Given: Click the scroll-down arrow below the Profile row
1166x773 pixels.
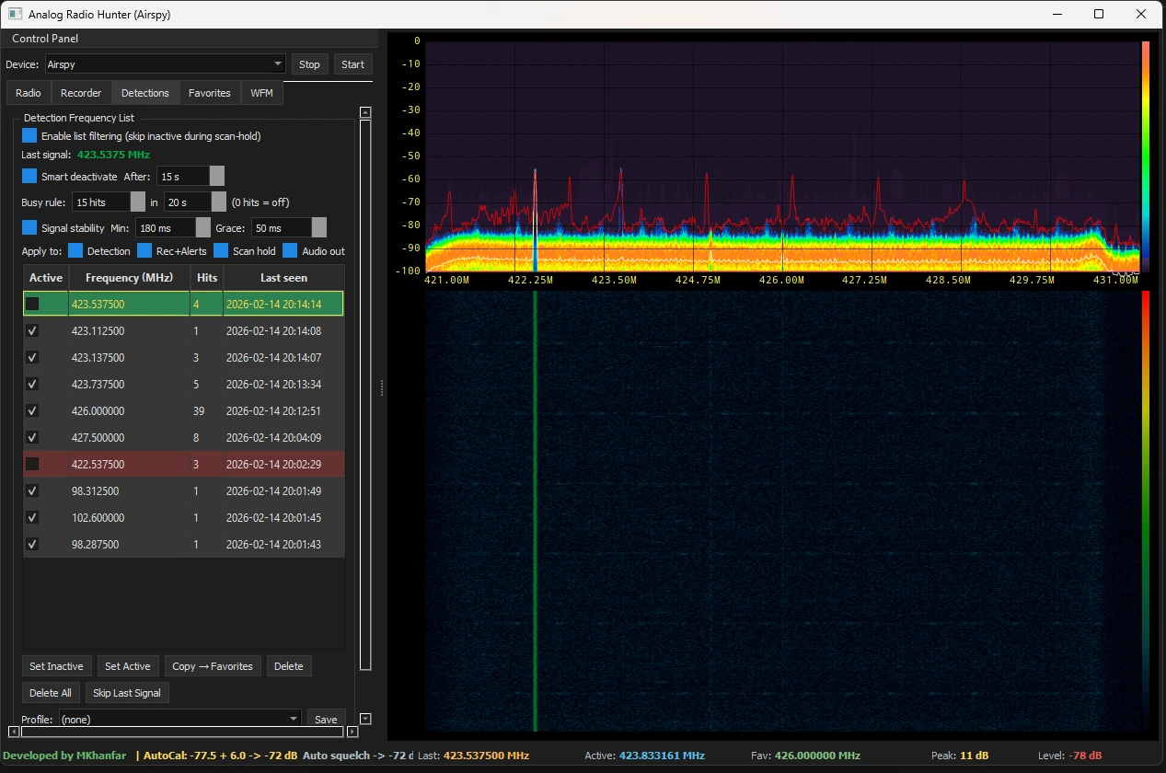Looking at the screenshot, I should 364,718.
